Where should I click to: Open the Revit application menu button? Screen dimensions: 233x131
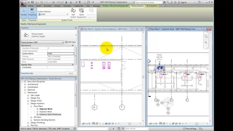tap(23, 4)
